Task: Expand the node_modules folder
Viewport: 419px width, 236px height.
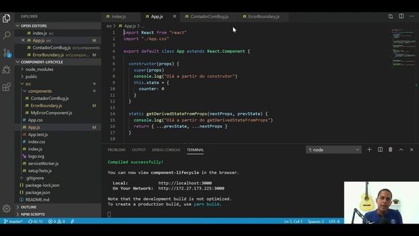Action: click(58, 69)
